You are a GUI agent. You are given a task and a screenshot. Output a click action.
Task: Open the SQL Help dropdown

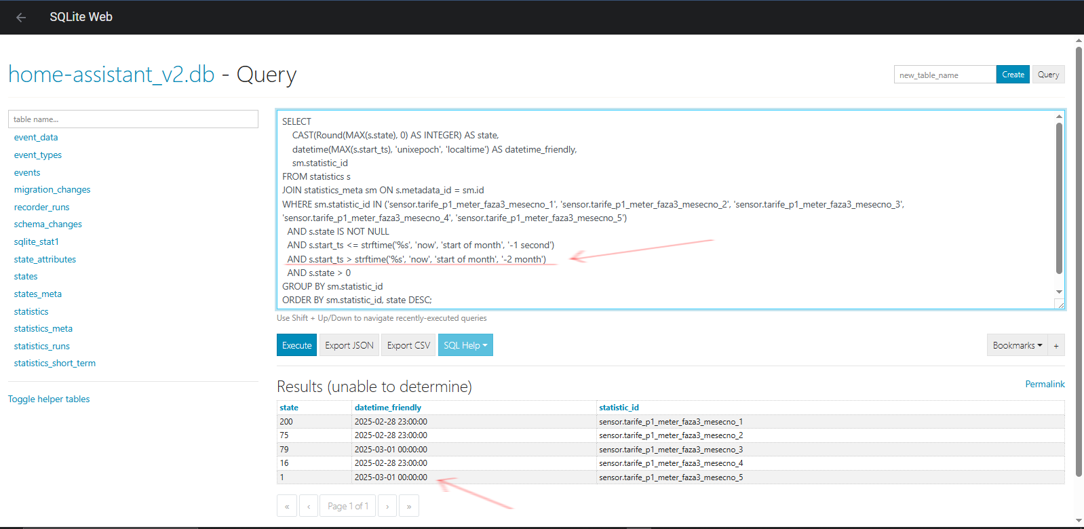465,345
